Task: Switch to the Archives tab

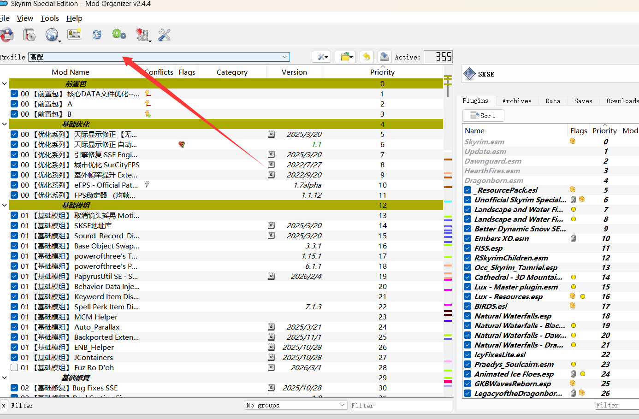Action: tap(516, 101)
